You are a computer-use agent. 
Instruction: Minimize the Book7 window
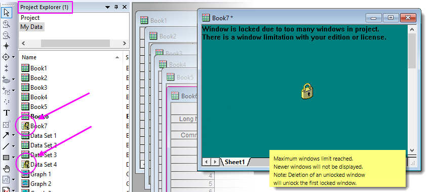point(374,18)
